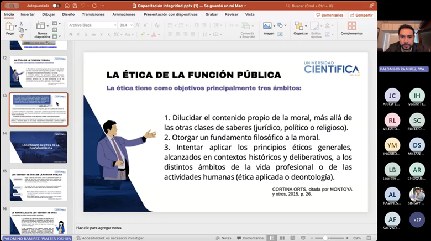The image size is (431, 241).
Task: Toggle the Notas pane in status bar
Action: [223, 238]
